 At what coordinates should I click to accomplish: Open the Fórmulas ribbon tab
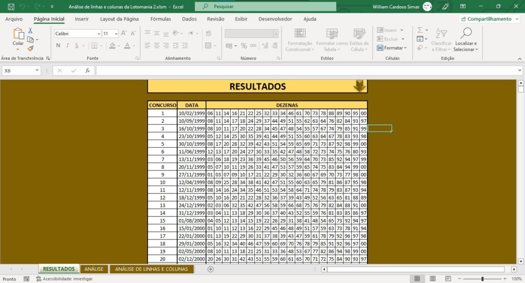(x=160, y=19)
